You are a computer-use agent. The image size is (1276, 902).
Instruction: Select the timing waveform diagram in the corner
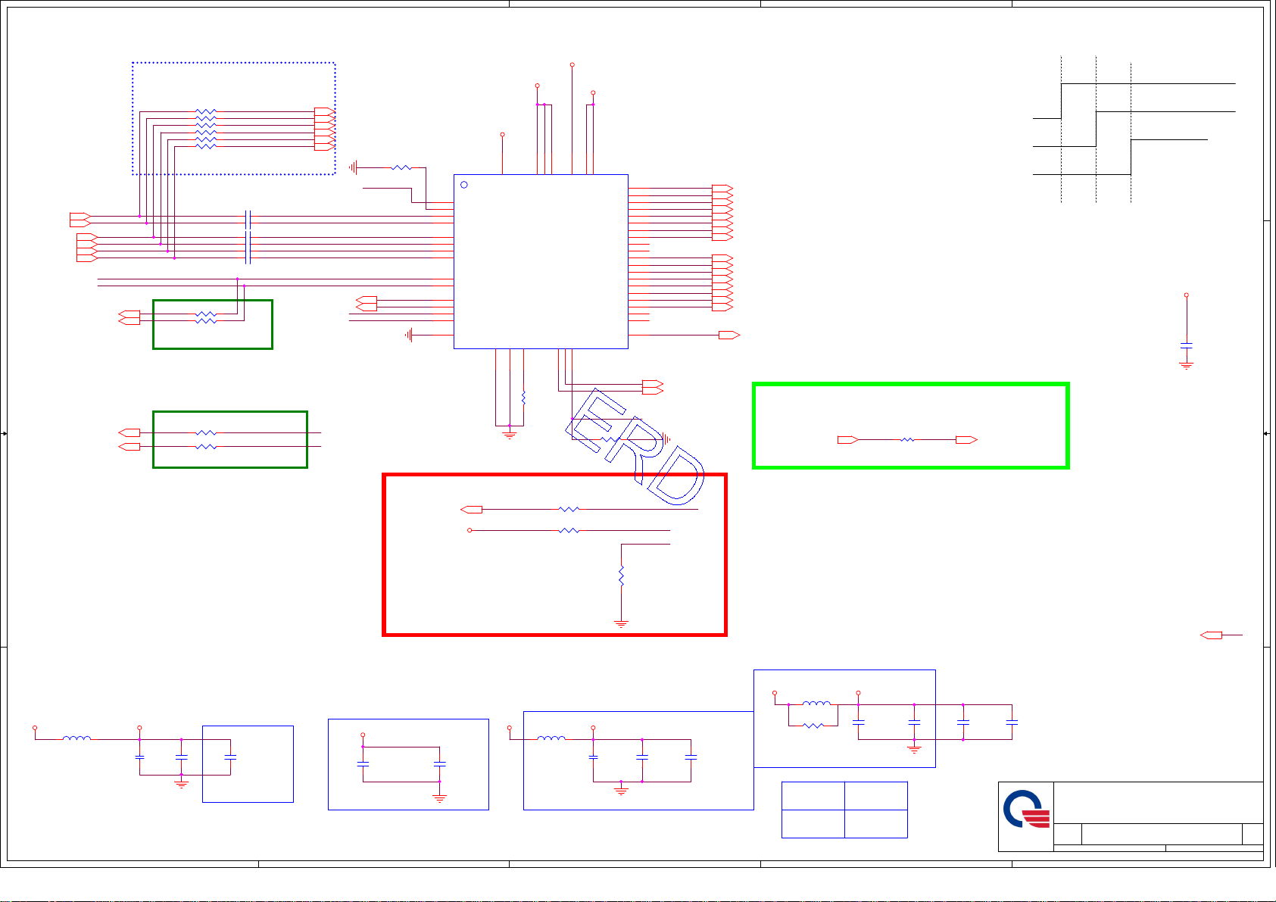pyautogui.click(x=1134, y=129)
